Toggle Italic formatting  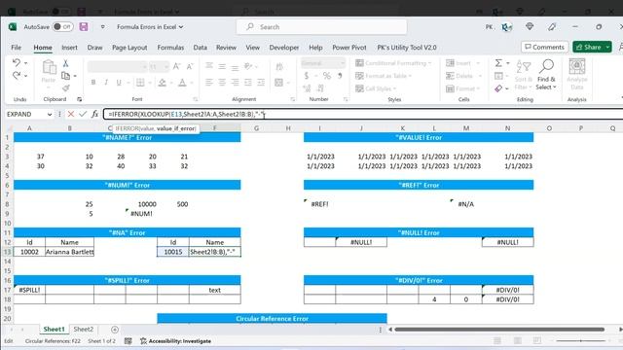[x=106, y=82]
